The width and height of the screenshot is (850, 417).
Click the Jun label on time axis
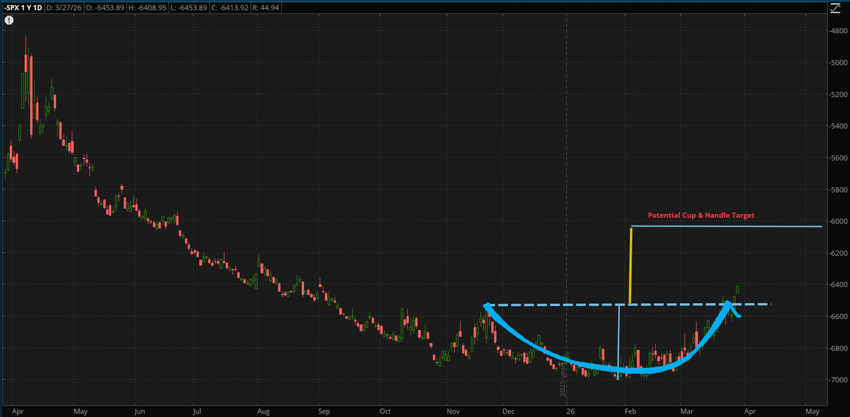tap(140, 411)
